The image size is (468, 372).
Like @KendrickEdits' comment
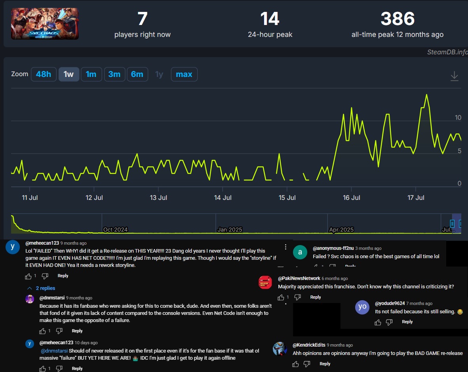(x=295, y=364)
